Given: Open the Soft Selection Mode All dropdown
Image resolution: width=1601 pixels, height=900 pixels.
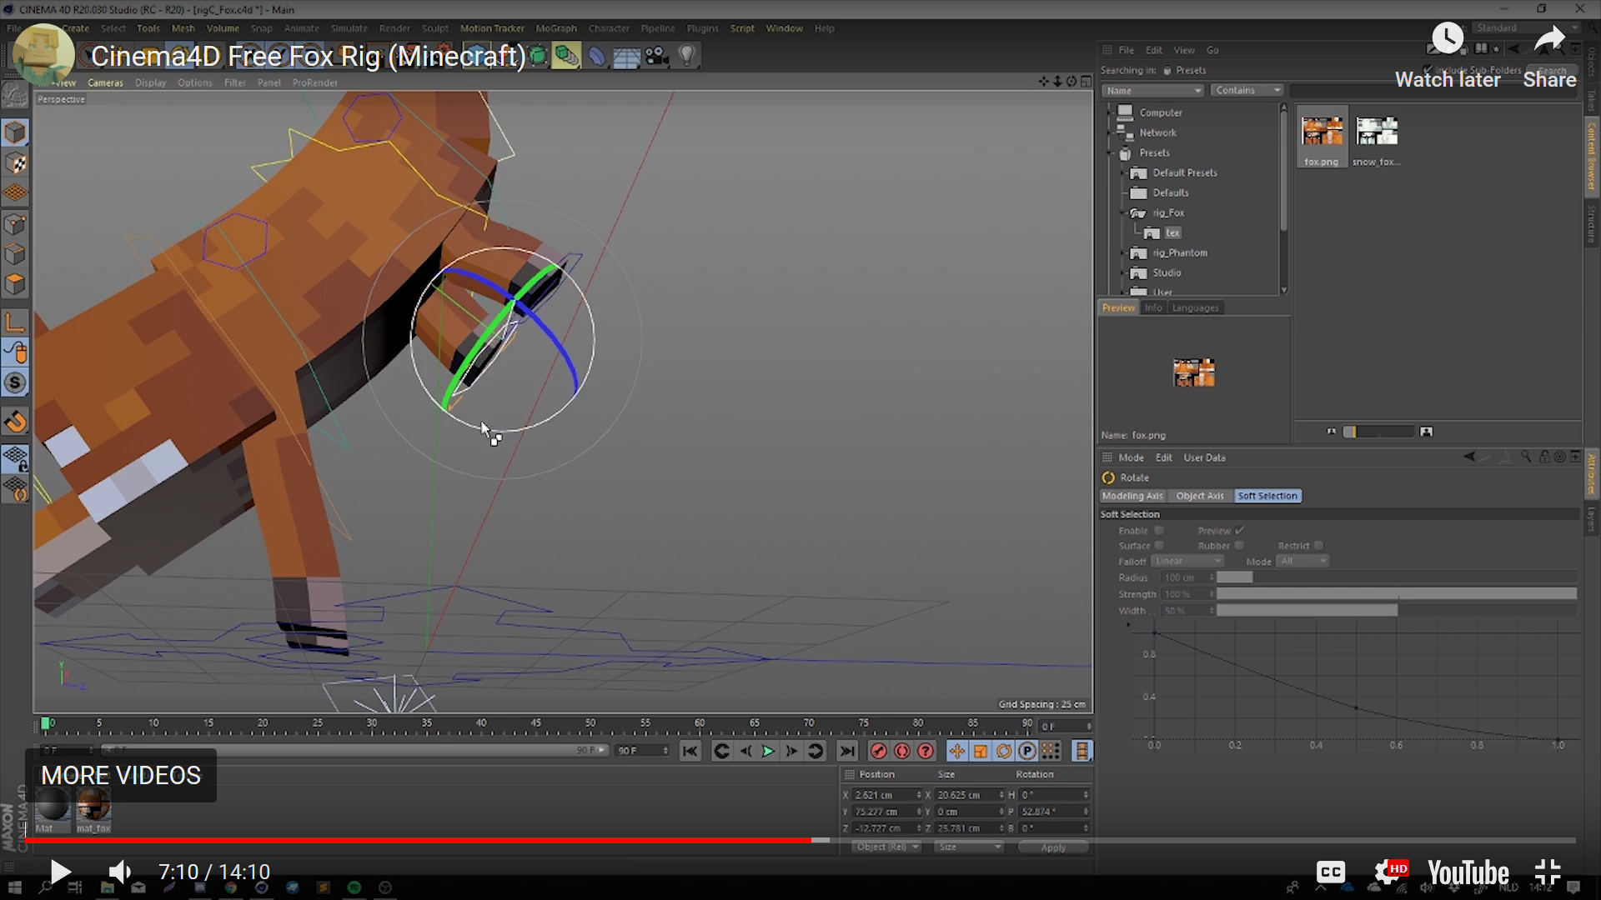Looking at the screenshot, I should [x=1302, y=562].
